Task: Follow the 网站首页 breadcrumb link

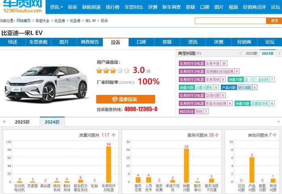Action: coord(23,21)
